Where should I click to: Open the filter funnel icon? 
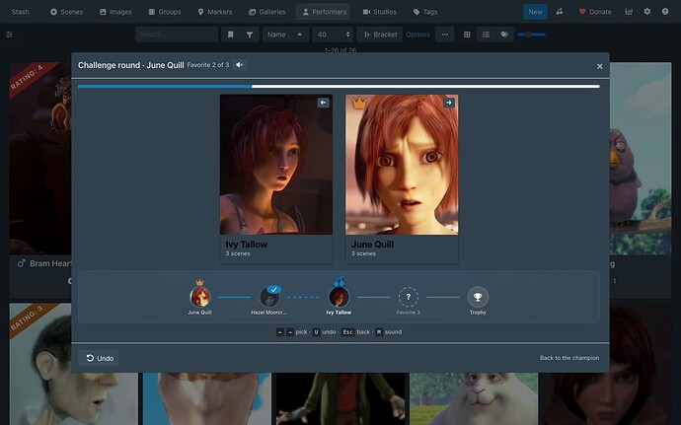(x=250, y=35)
